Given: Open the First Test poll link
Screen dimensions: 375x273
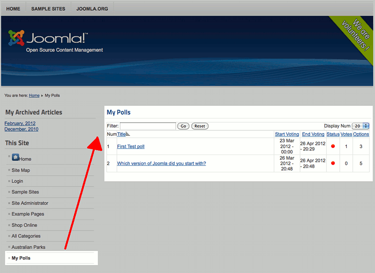Looking at the screenshot, I should pos(131,147).
